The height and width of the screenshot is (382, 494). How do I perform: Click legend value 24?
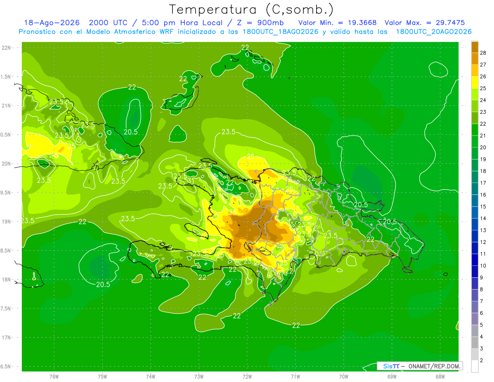tap(483, 100)
